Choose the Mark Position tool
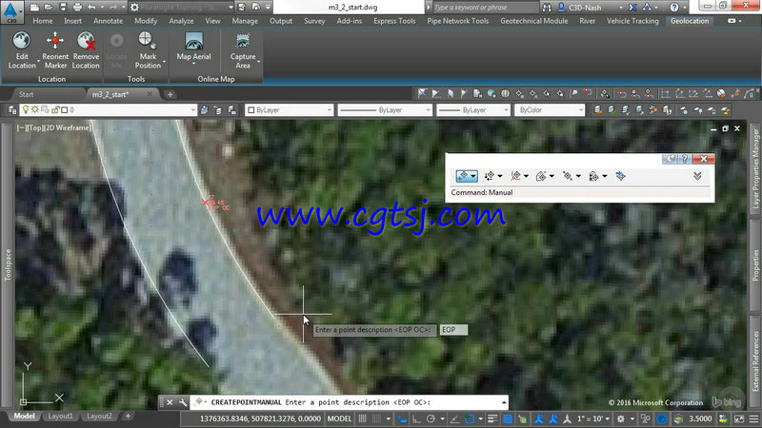The image size is (762, 428). pyautogui.click(x=148, y=50)
